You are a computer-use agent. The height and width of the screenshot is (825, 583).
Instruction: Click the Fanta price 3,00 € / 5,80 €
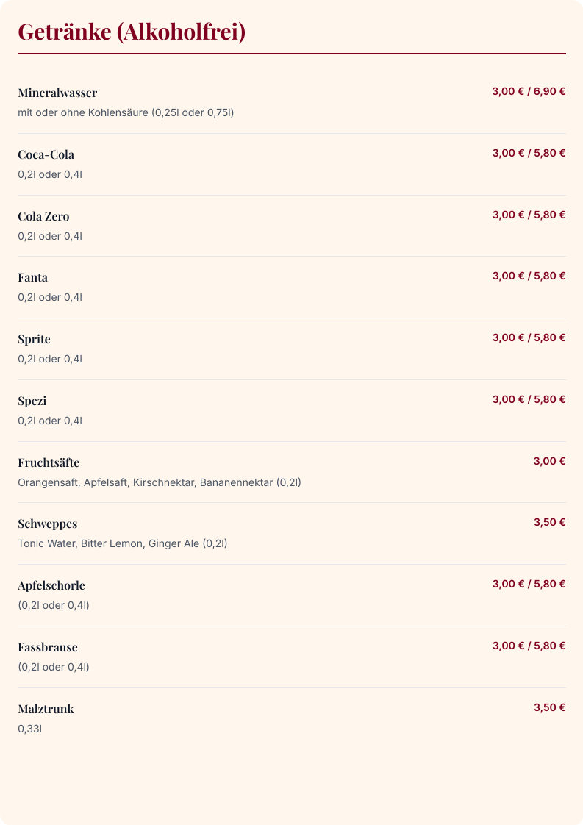(x=529, y=276)
